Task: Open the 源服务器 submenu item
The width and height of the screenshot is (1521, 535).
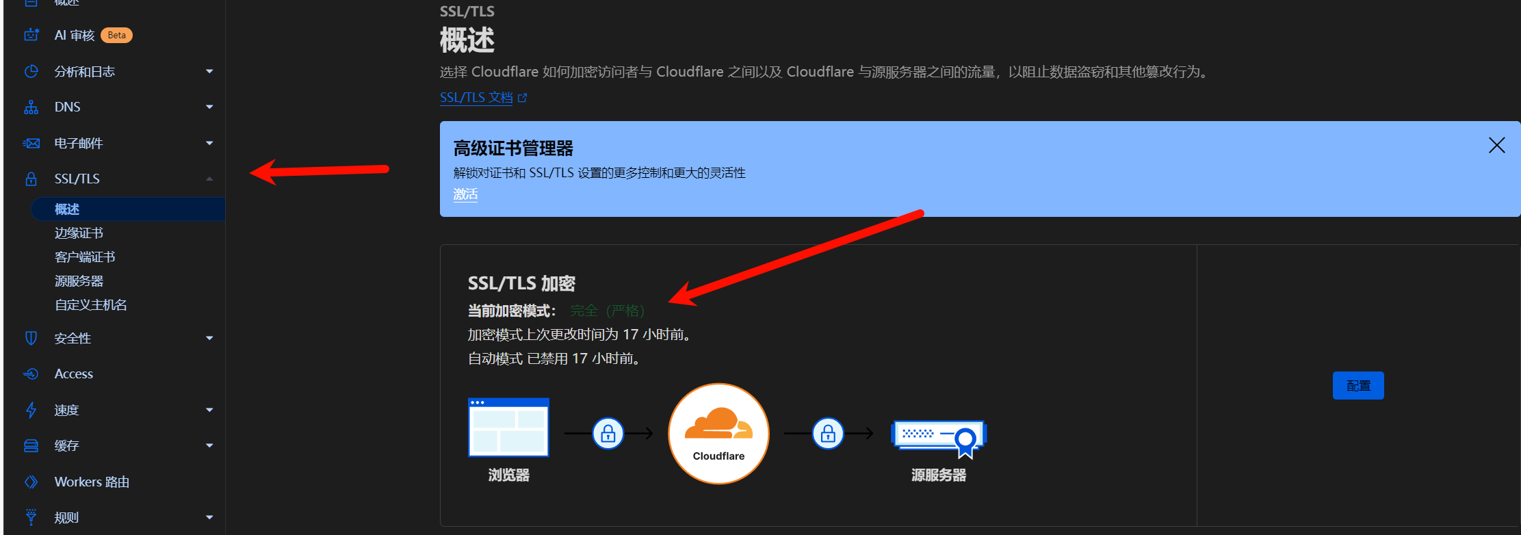Action: click(79, 281)
